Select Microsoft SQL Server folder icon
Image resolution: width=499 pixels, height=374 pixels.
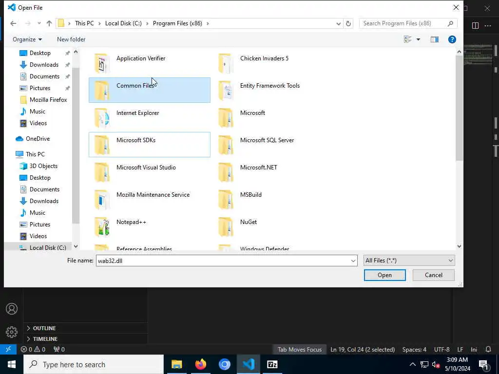226,145
